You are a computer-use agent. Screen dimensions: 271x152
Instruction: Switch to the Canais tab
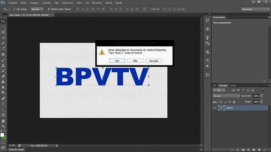pos(233,85)
